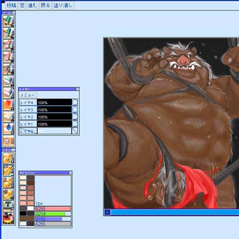
Task: Choose the Gradient water-drop tool
Action: [9, 129]
